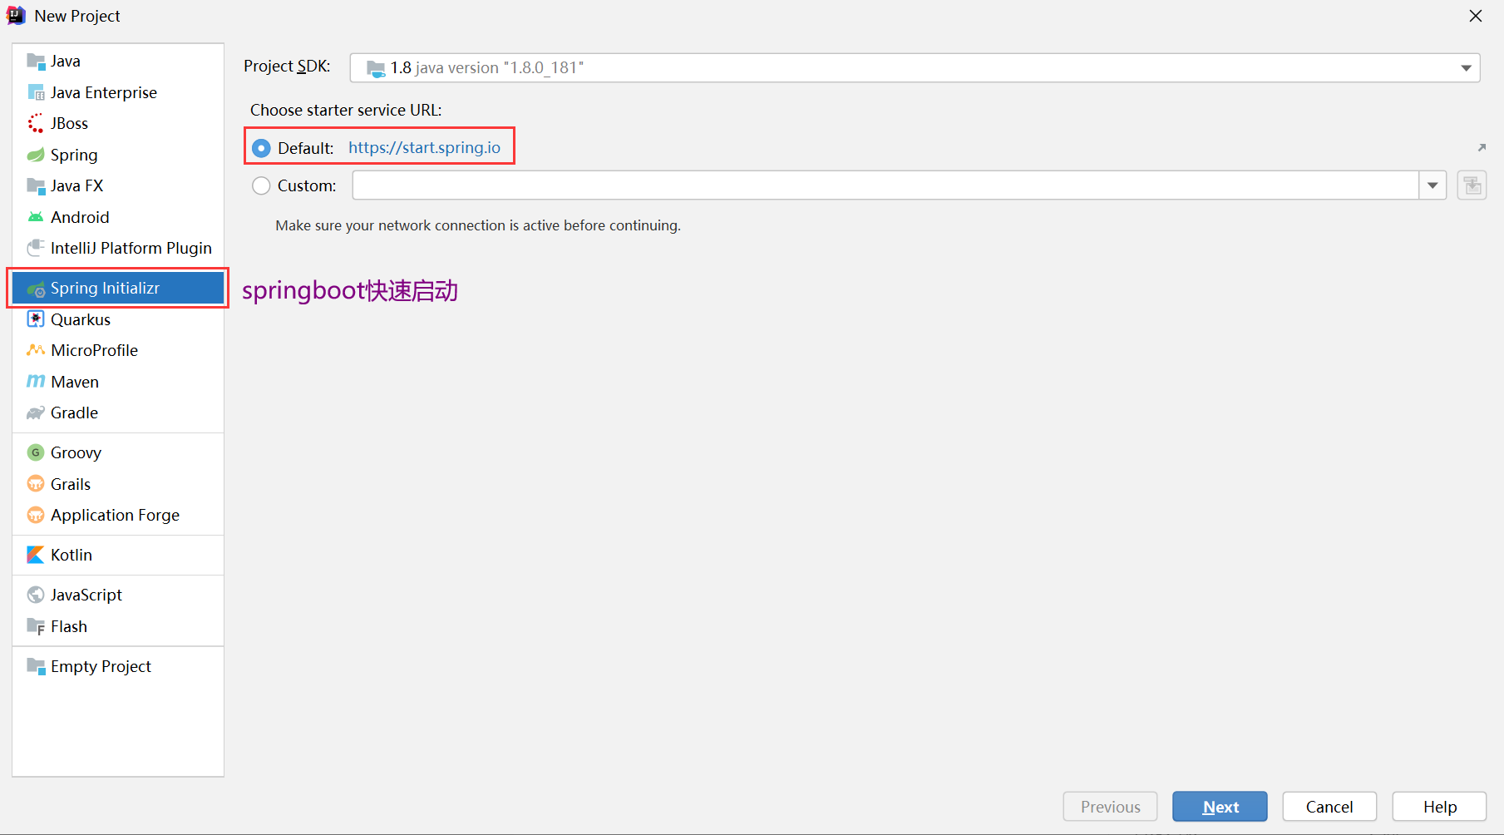Click the IntelliJ IDEA logo in title bar

[x=16, y=16]
